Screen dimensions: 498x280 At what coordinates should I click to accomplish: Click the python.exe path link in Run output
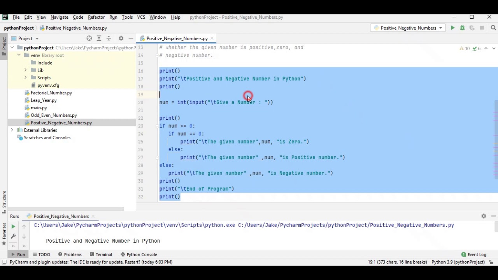tap(135, 225)
